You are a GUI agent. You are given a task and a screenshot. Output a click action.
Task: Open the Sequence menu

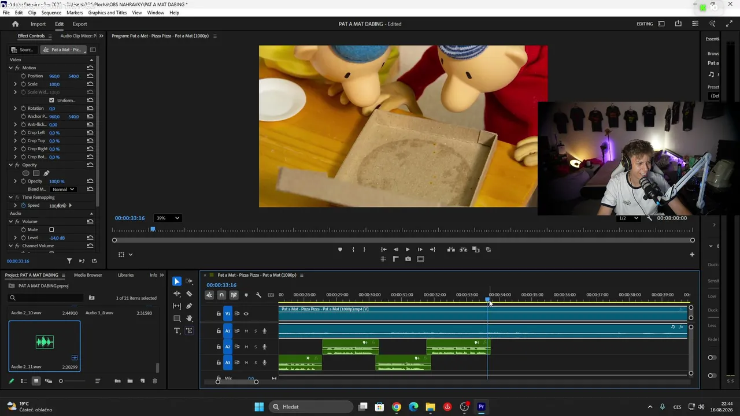[x=51, y=13]
